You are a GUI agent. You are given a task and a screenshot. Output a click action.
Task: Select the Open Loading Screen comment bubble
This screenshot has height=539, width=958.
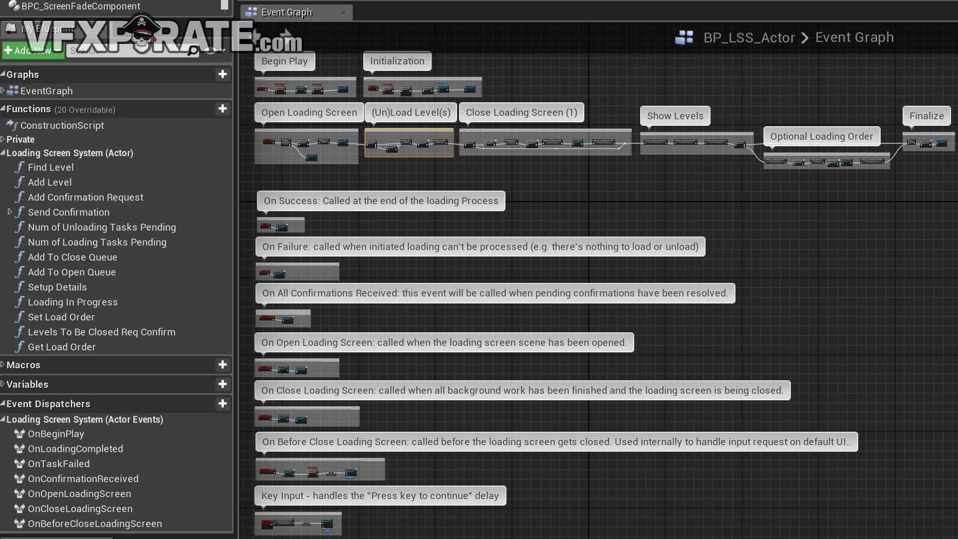[309, 112]
